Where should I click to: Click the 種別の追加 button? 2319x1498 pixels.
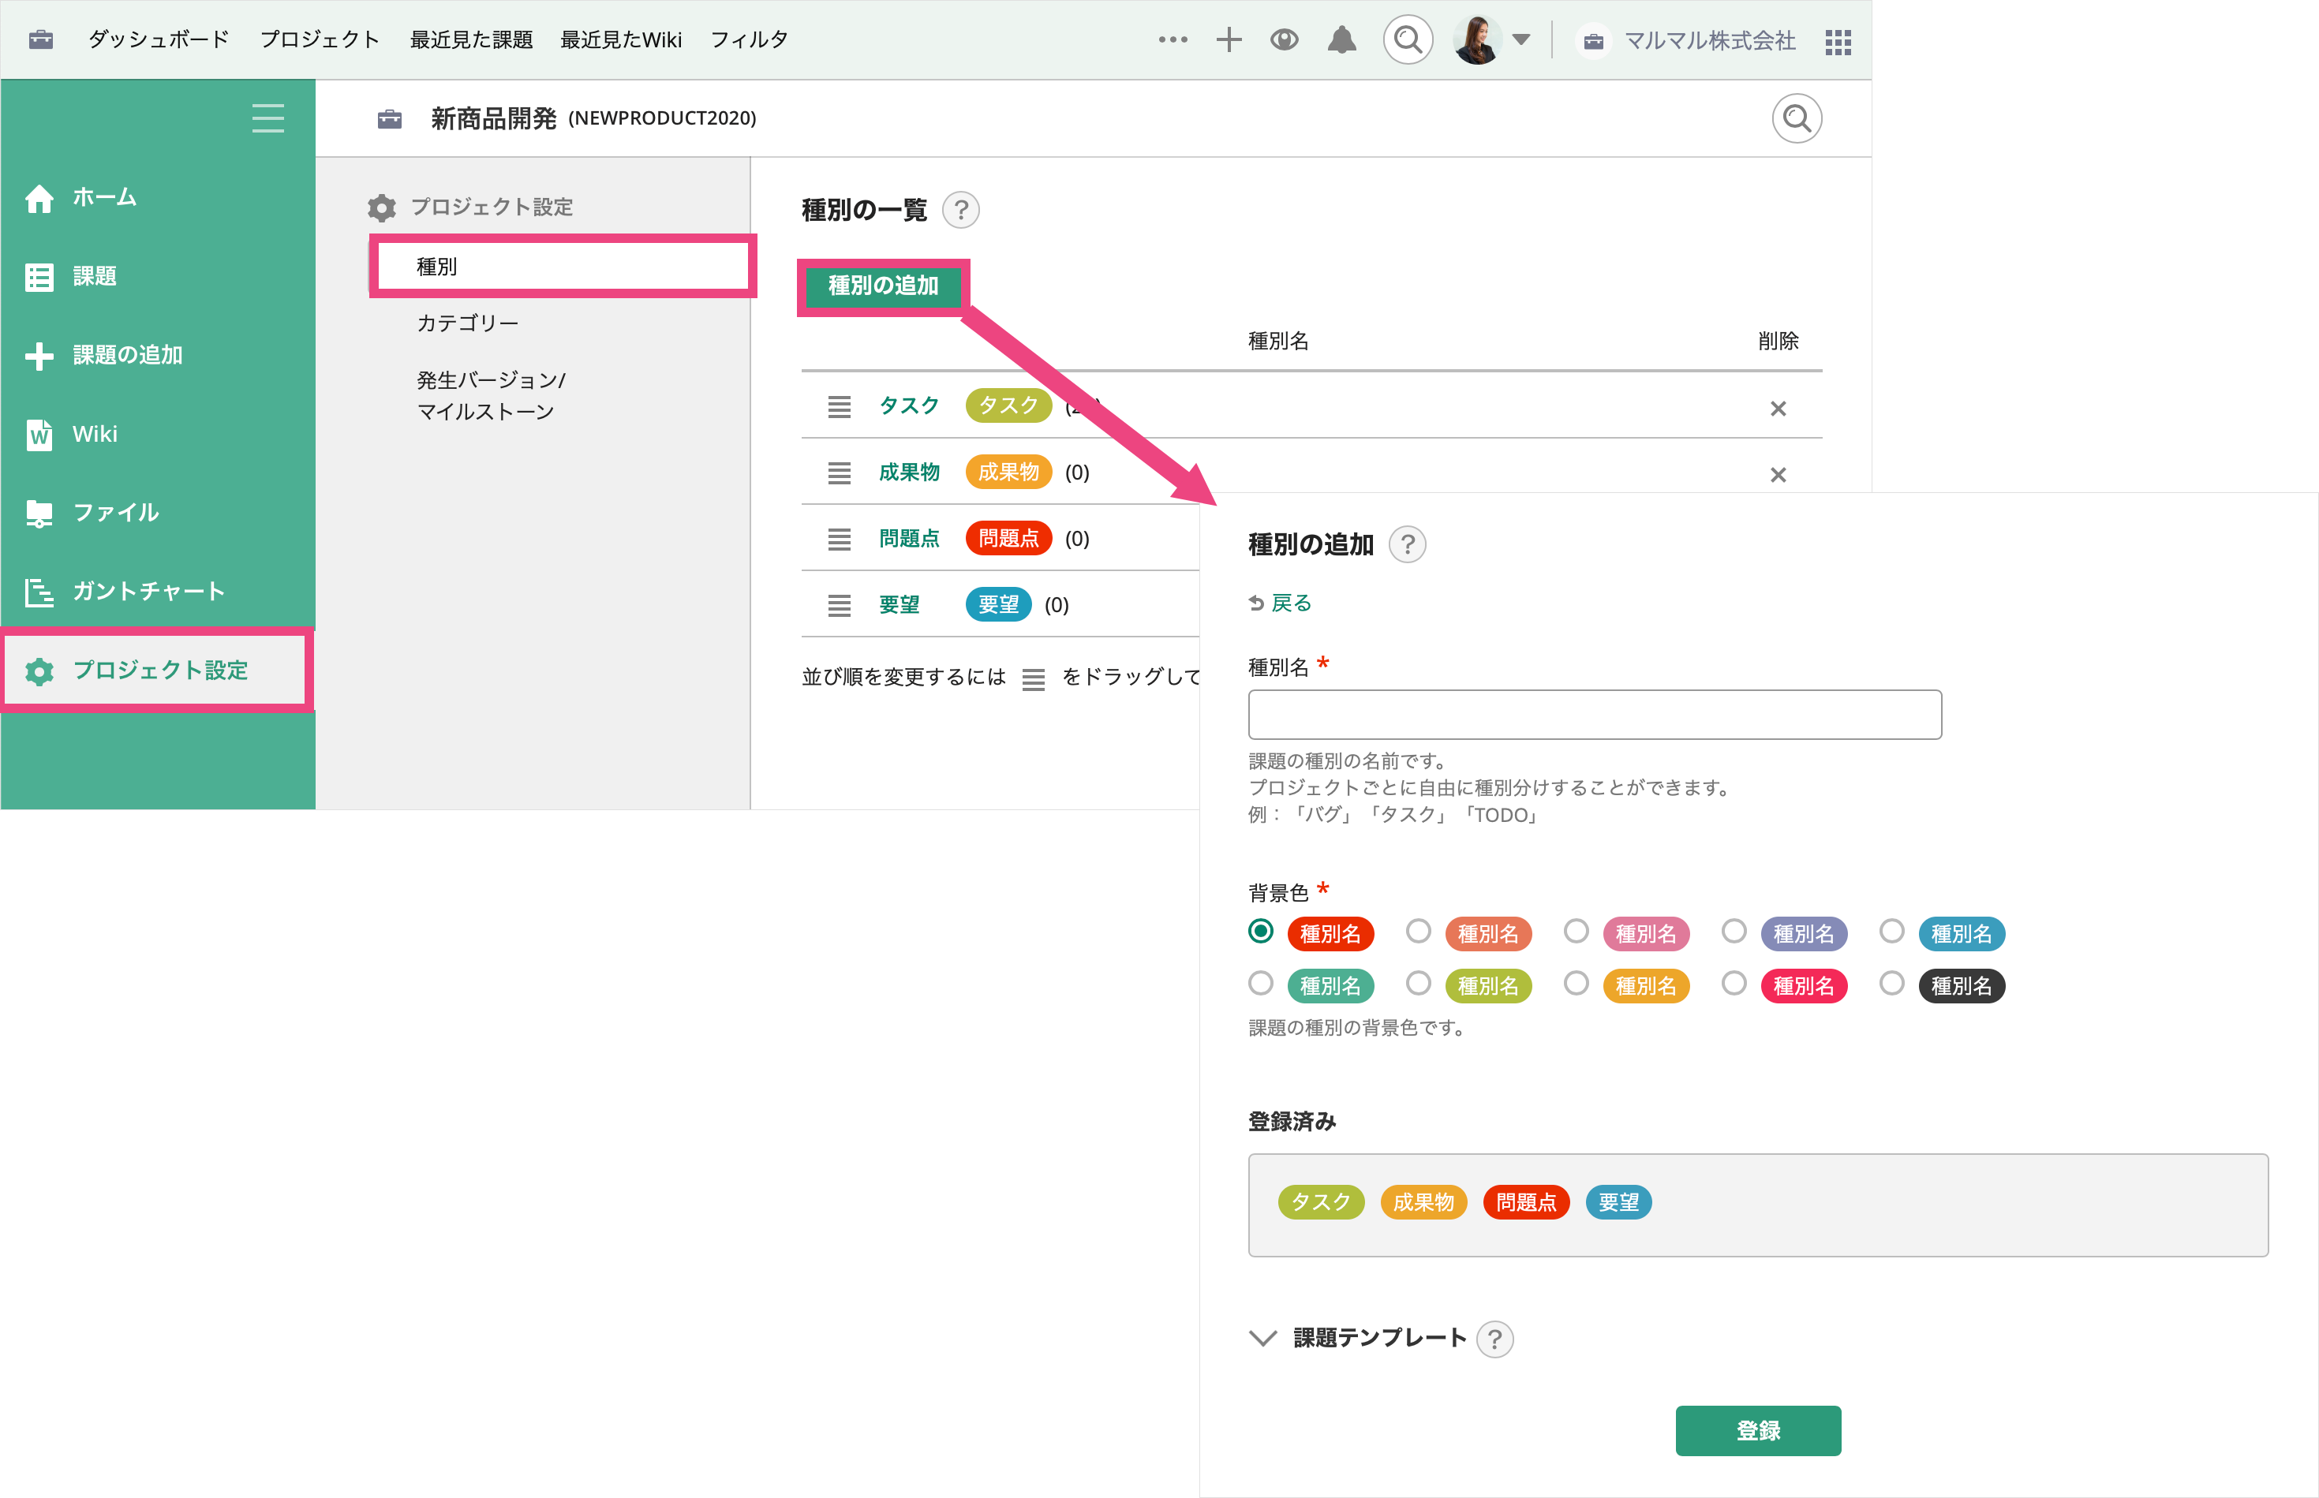click(x=883, y=286)
